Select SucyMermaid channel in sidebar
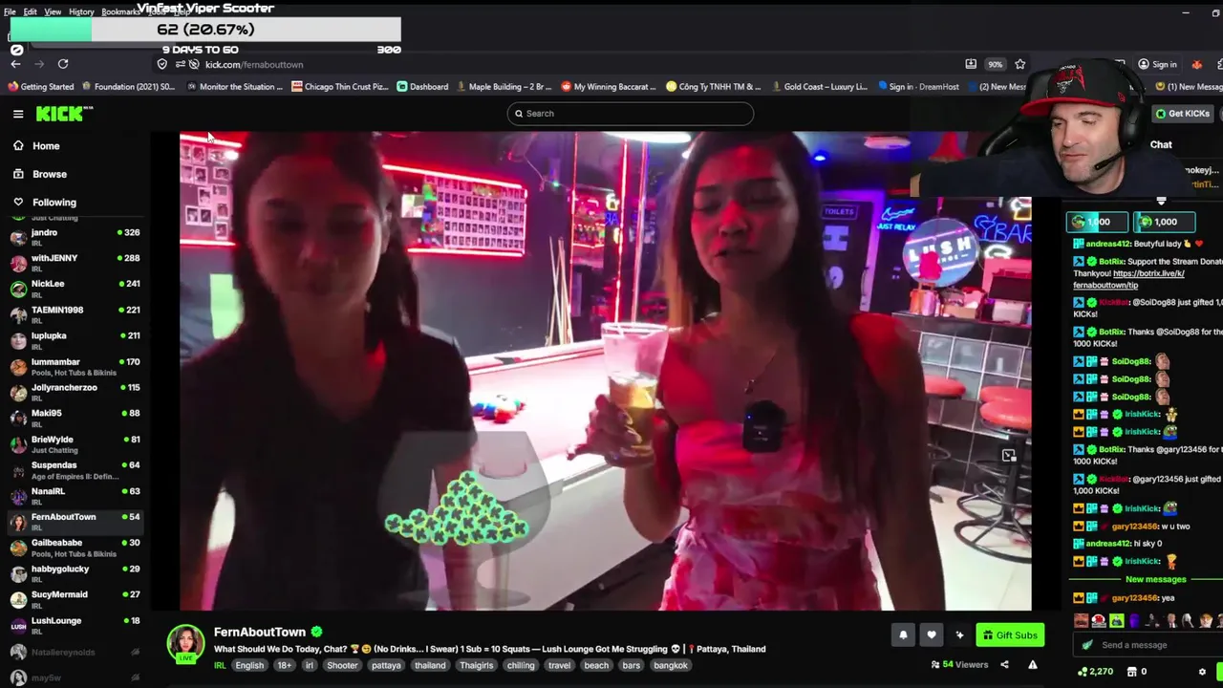The width and height of the screenshot is (1223, 688). pos(75,598)
